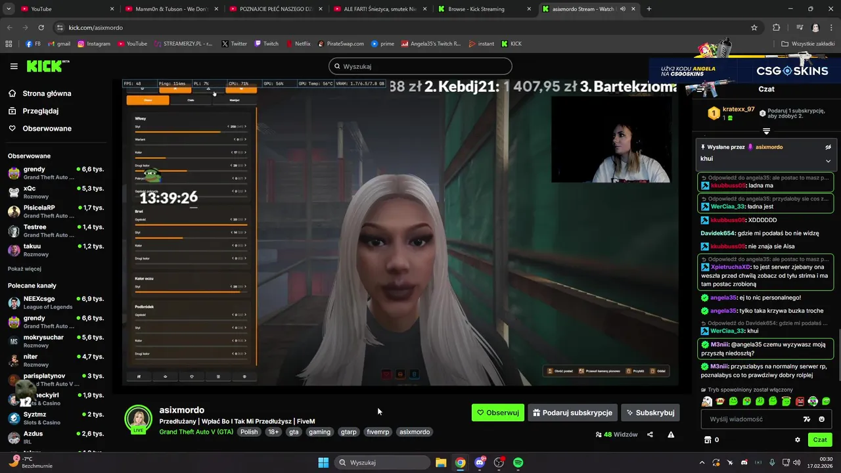Screen dimensions: 841x473
Task: Switch to the Mamm0n & Tubson tab
Action: (173, 9)
